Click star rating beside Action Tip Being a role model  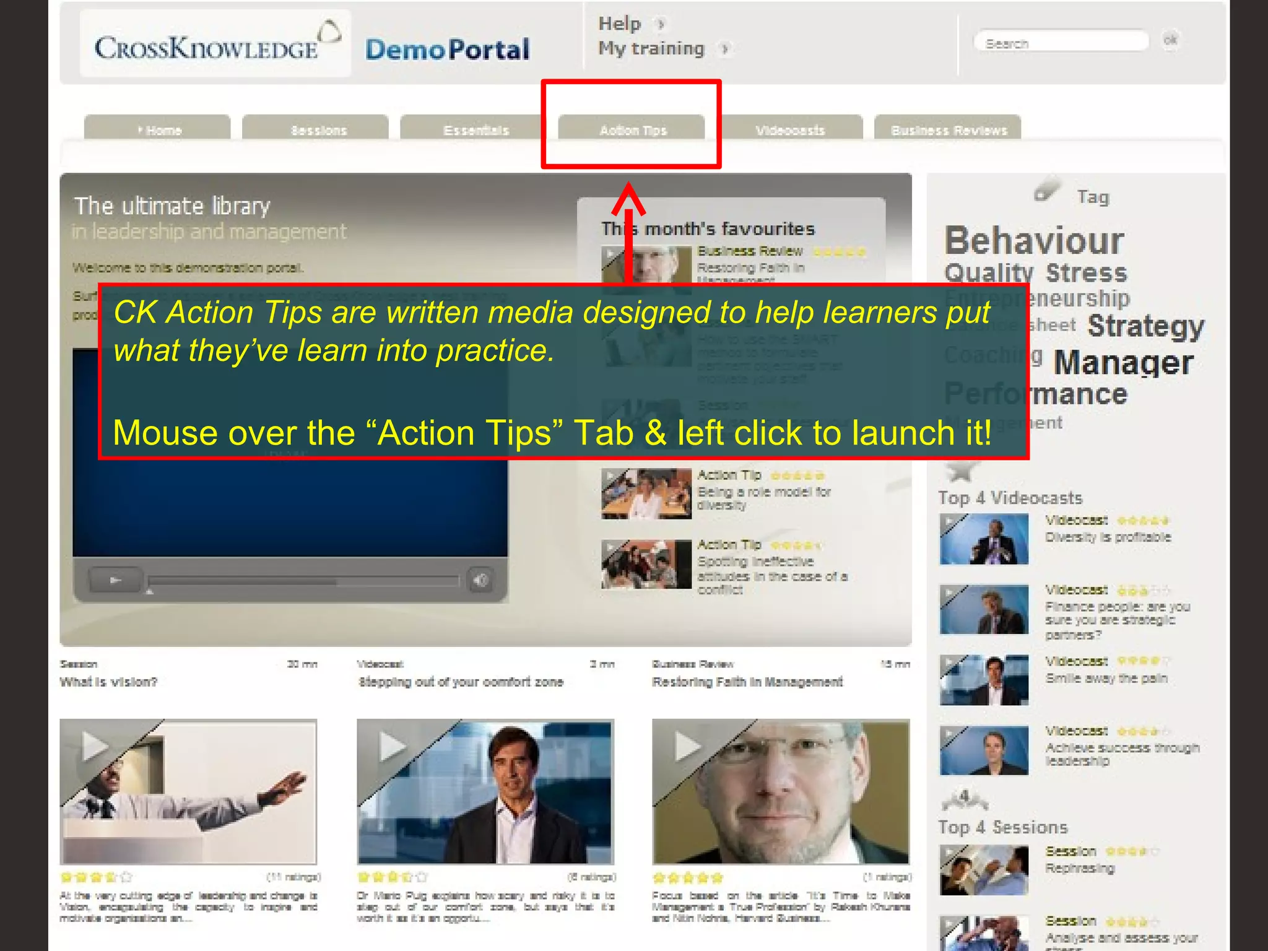tap(797, 475)
